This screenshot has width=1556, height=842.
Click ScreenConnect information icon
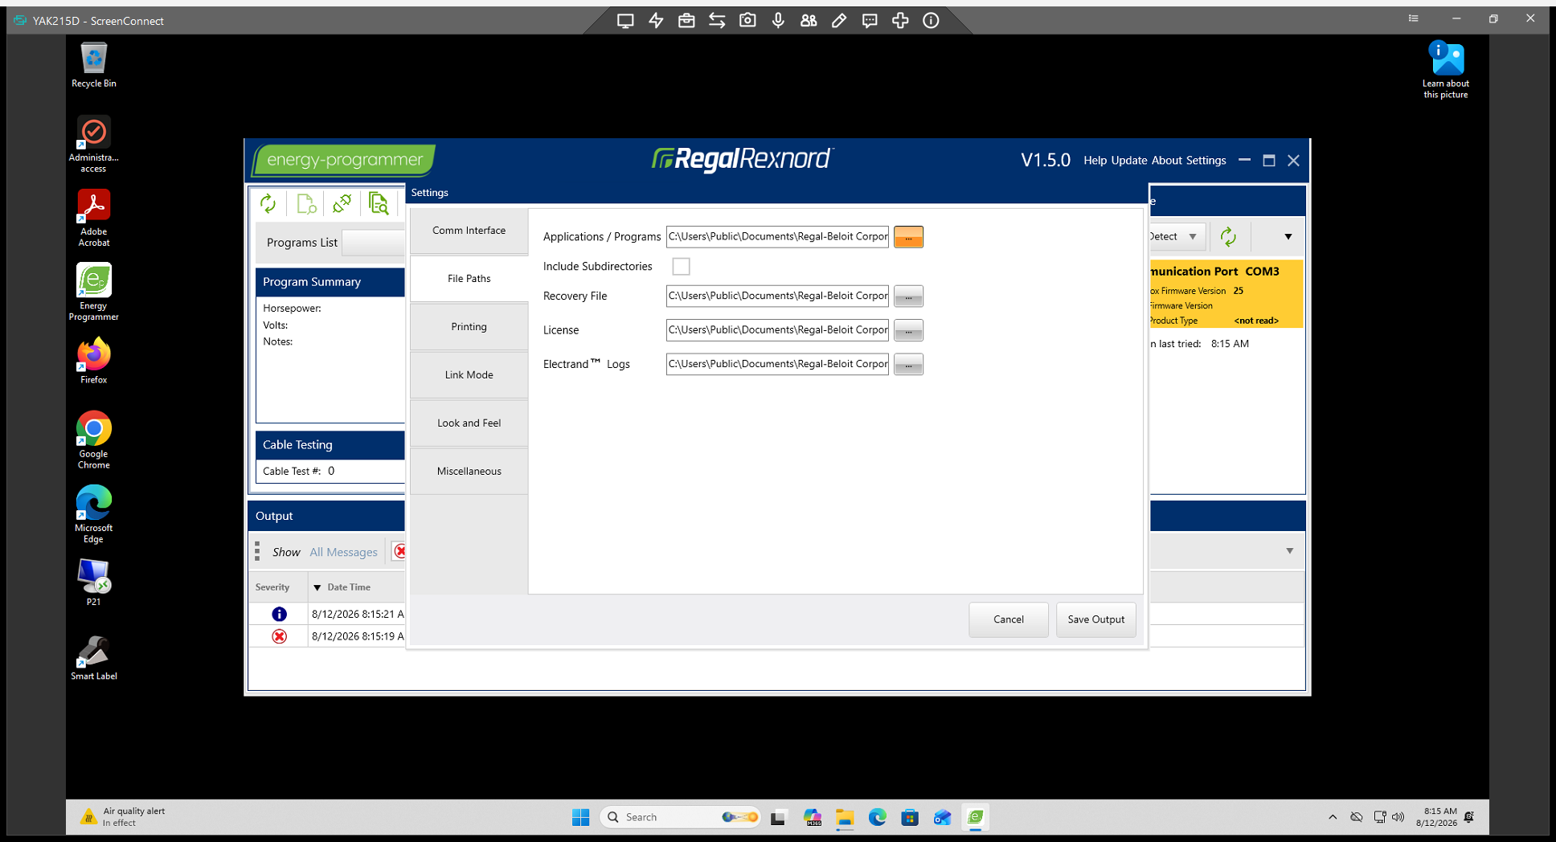(x=931, y=21)
